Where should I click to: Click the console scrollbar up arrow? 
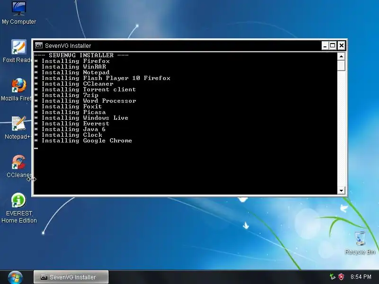click(341, 56)
